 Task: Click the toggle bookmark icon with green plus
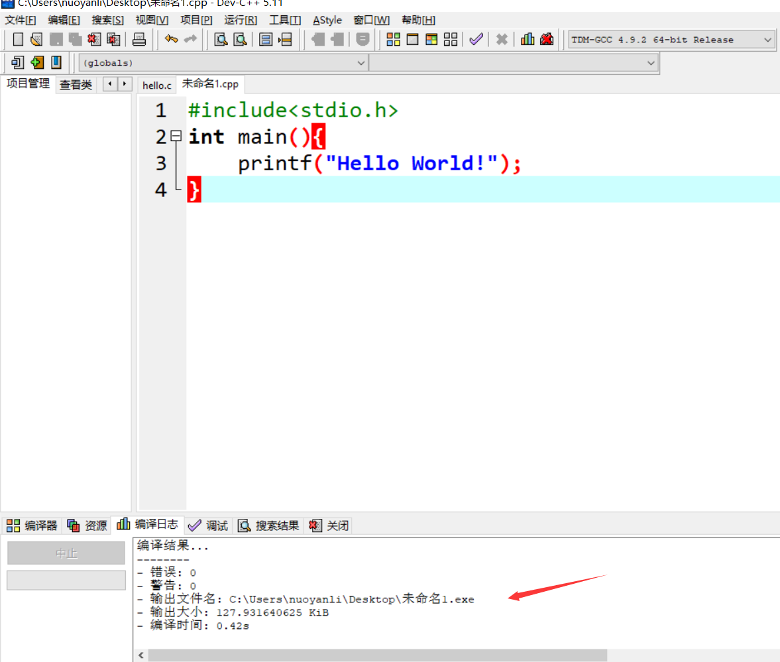37,63
